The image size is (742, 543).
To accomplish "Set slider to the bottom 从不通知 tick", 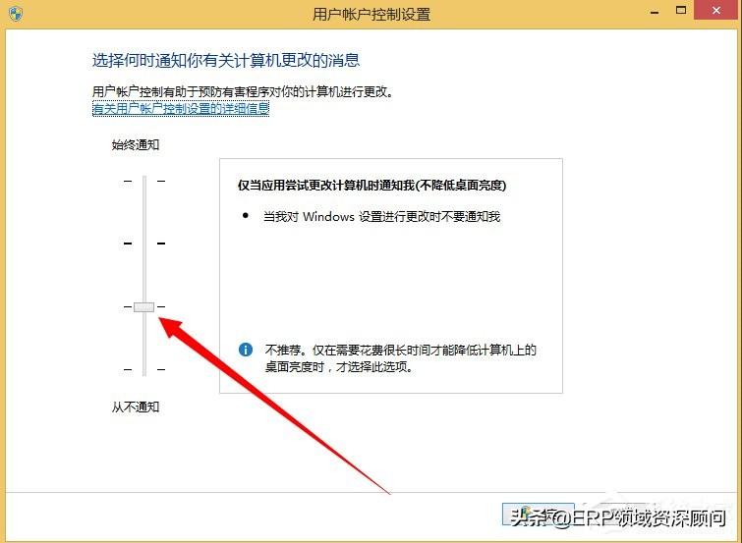I will point(143,369).
